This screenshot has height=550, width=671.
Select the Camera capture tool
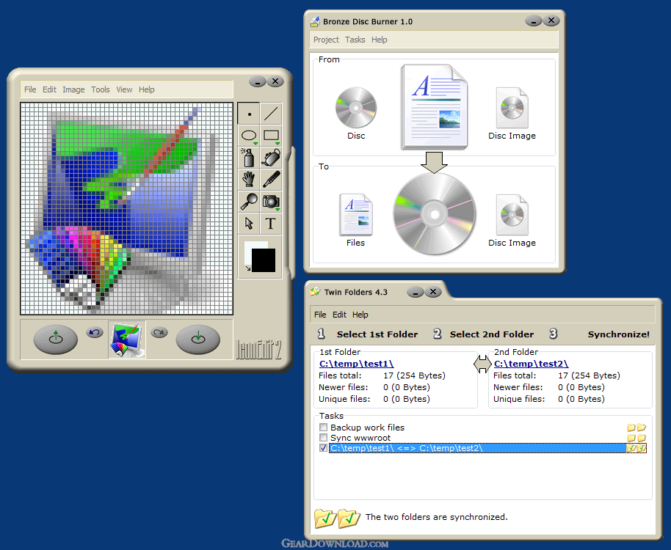tap(271, 201)
